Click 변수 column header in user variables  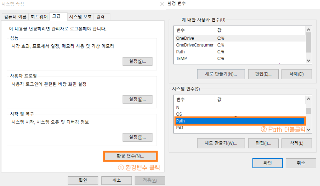195,30
